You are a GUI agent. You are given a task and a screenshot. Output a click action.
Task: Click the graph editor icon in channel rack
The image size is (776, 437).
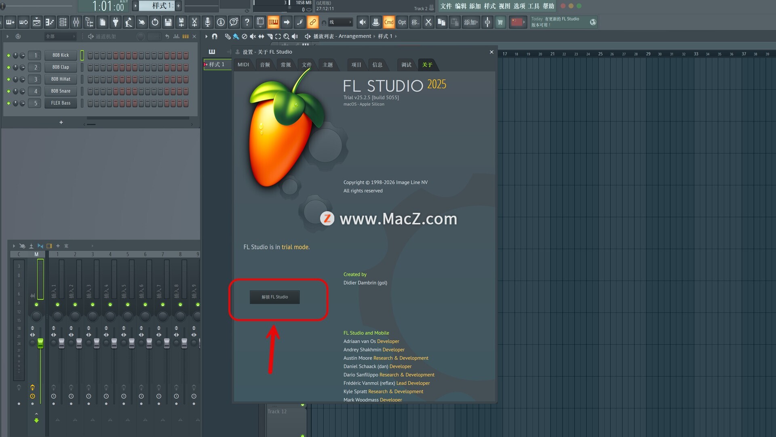pos(176,36)
